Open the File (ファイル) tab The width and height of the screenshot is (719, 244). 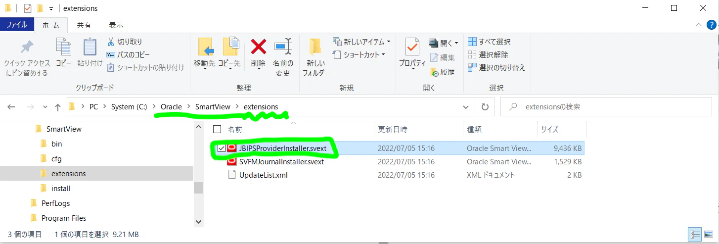coord(17,25)
